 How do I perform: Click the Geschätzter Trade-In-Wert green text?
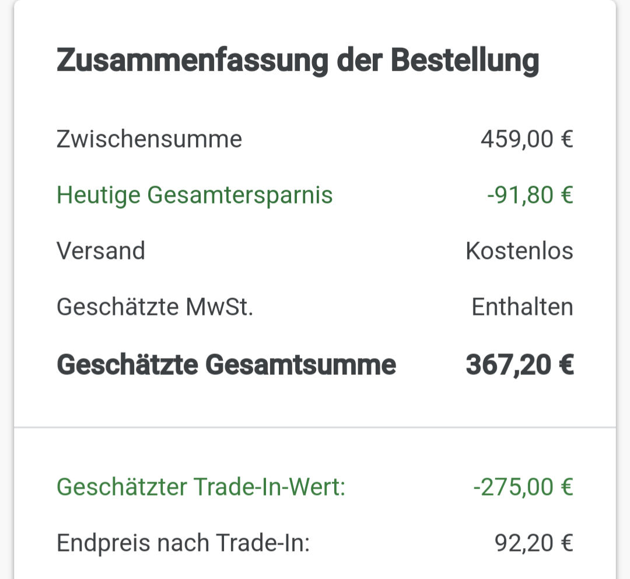point(201,487)
